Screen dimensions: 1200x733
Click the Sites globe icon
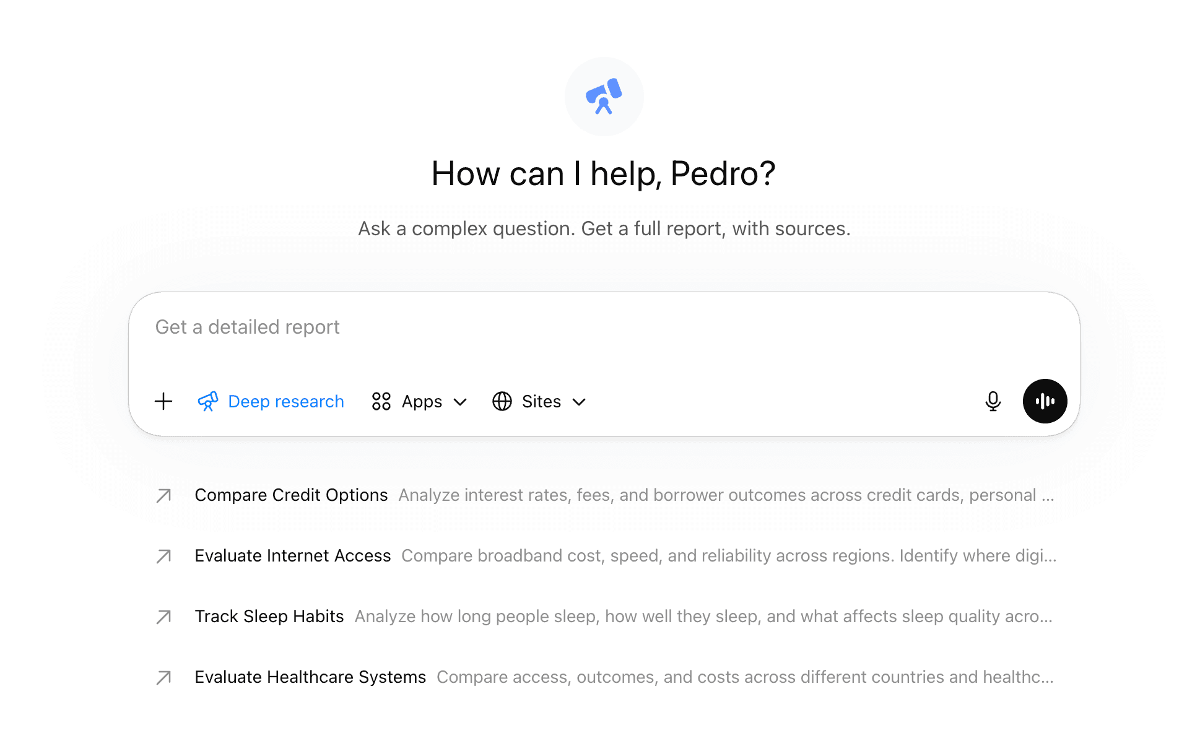coord(502,401)
